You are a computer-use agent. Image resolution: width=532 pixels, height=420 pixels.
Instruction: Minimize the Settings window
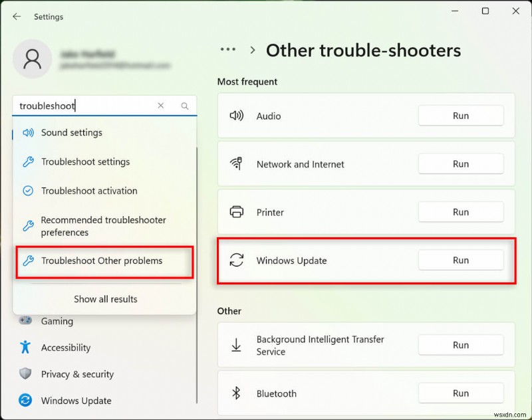(455, 11)
